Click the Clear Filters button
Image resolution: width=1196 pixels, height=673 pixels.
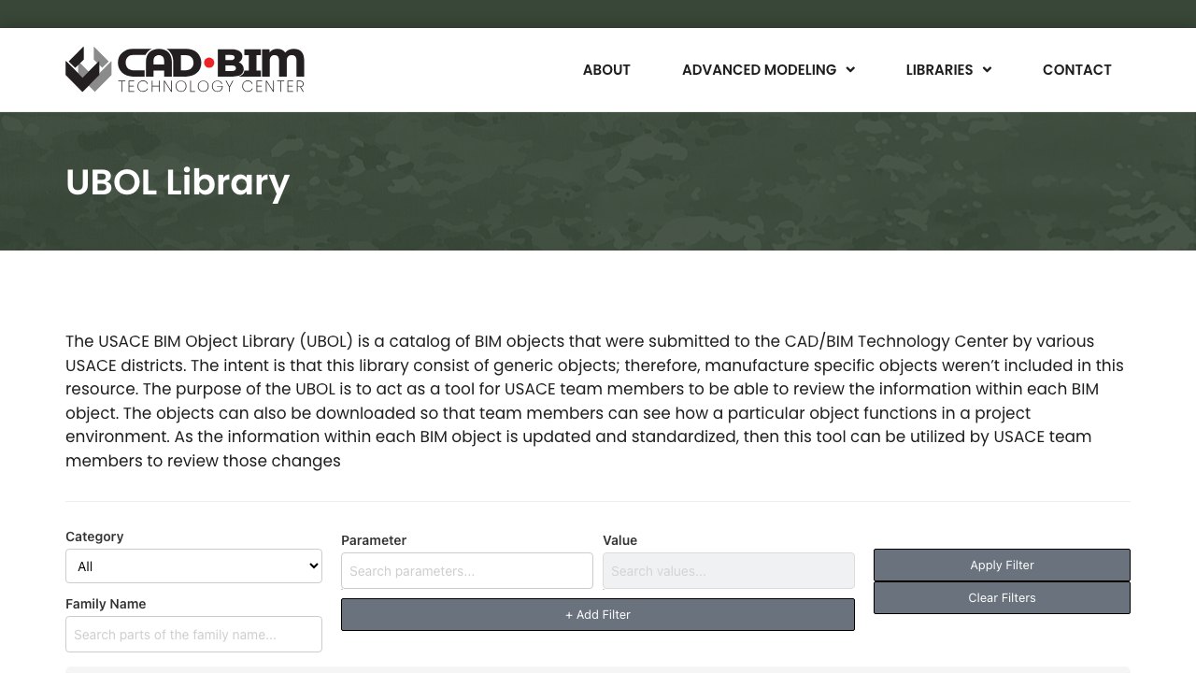(1002, 598)
